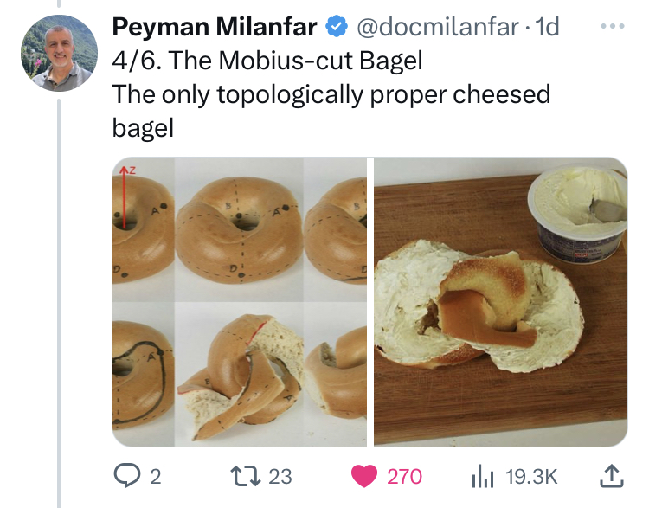Click the Peyman Milanfar display name
This screenshot has height=508, width=649.
(215, 28)
